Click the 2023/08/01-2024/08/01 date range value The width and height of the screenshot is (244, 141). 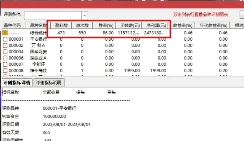click(66, 124)
